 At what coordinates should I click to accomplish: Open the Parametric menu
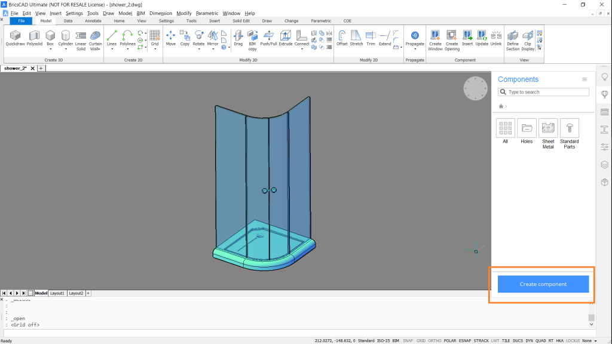(x=207, y=13)
